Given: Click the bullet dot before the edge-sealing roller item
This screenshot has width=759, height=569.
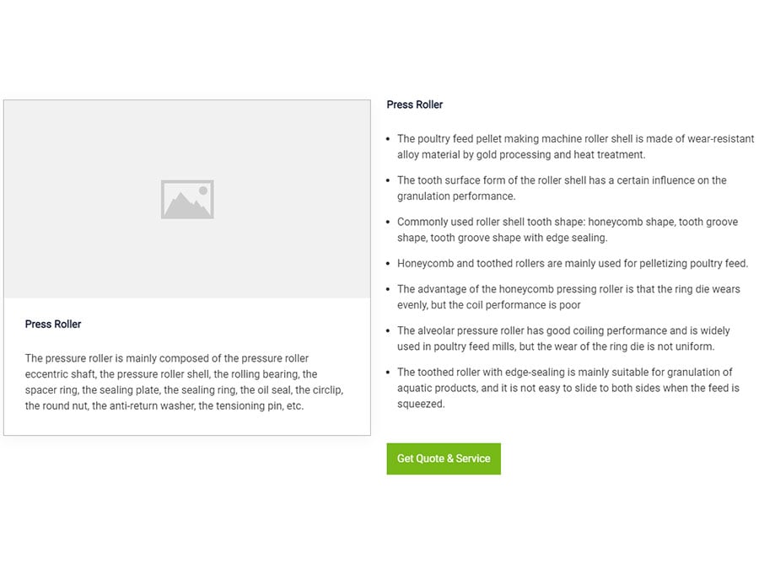Looking at the screenshot, I should pos(388,373).
